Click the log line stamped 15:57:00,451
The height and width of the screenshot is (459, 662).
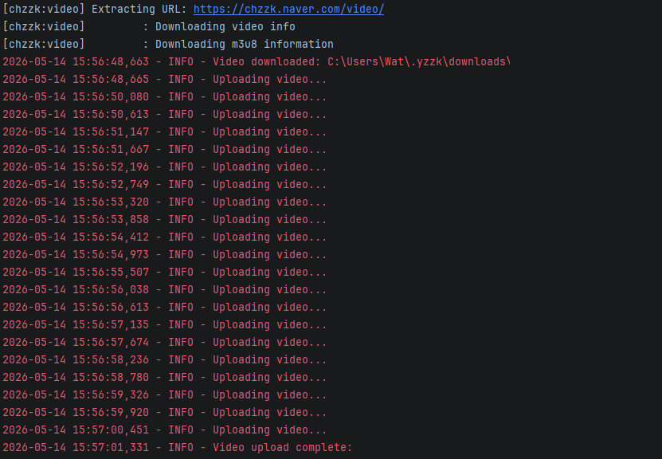pyautogui.click(x=165, y=430)
